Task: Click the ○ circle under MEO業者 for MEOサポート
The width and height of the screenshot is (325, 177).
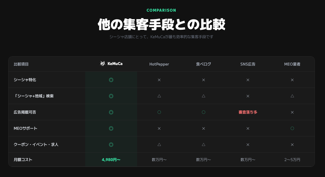Action: click(x=292, y=128)
